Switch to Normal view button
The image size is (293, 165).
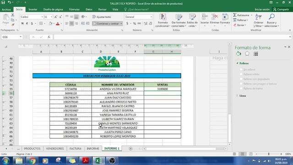pos(234,154)
